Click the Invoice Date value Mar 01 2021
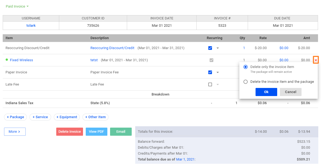The width and height of the screenshot is (321, 167). [x=162, y=26]
